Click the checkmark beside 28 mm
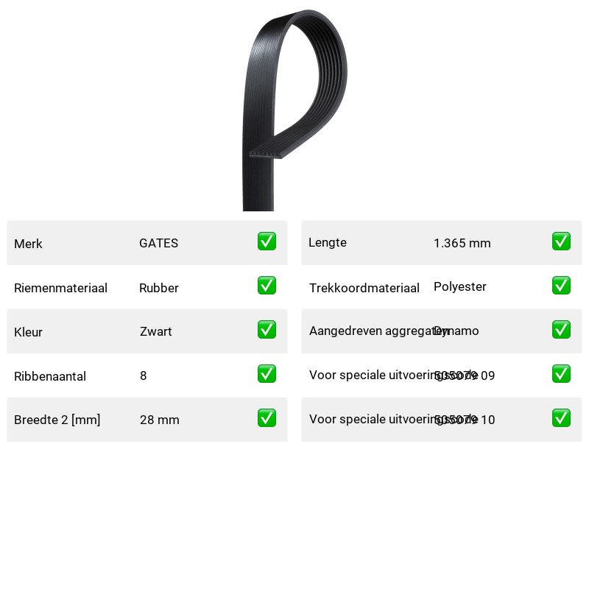Viewport: 589px width, 589px height. 267,418
